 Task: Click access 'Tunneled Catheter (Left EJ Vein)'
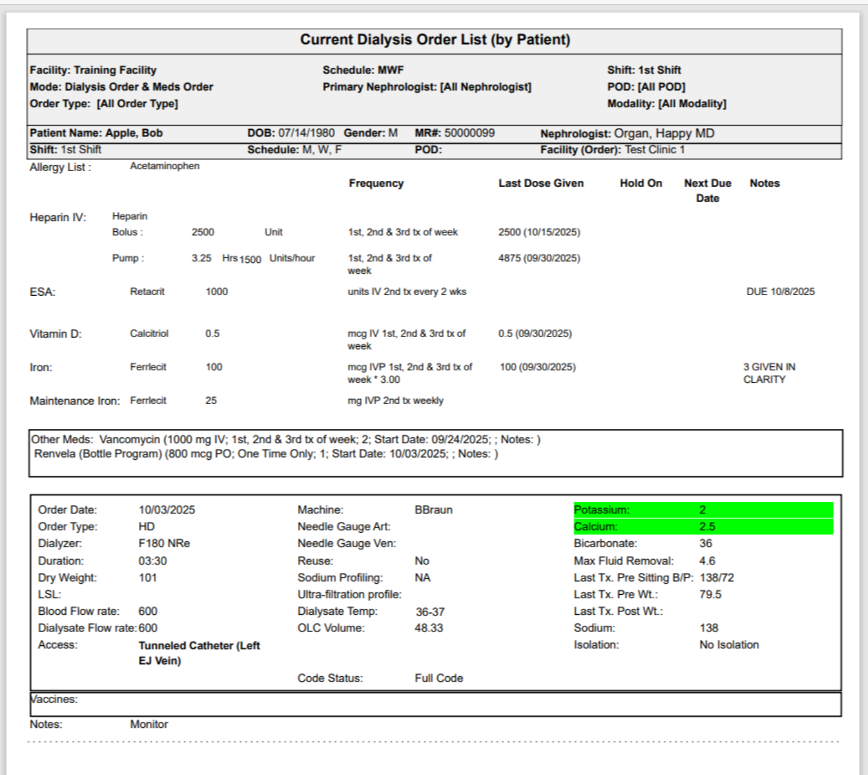(199, 653)
